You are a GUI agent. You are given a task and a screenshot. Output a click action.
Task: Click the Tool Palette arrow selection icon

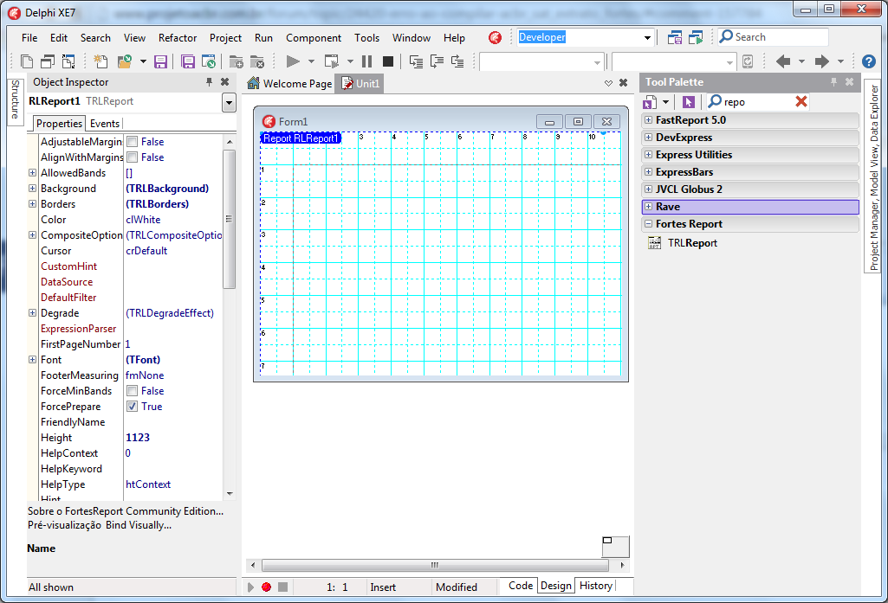point(689,102)
